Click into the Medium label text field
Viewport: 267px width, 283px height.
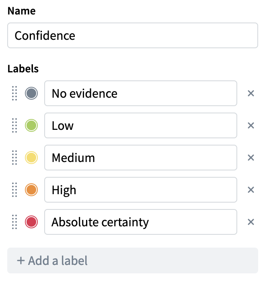[141, 158]
